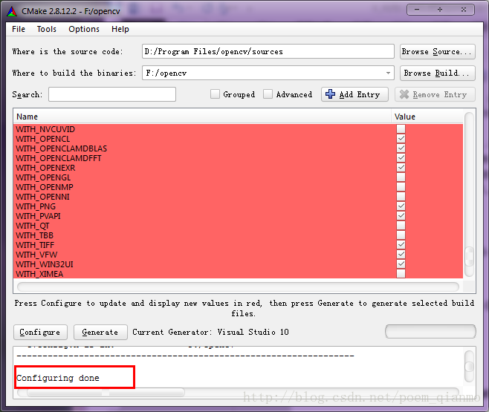The width and height of the screenshot is (489, 412).
Task: Expand the build binaries path dropdown
Action: point(388,73)
